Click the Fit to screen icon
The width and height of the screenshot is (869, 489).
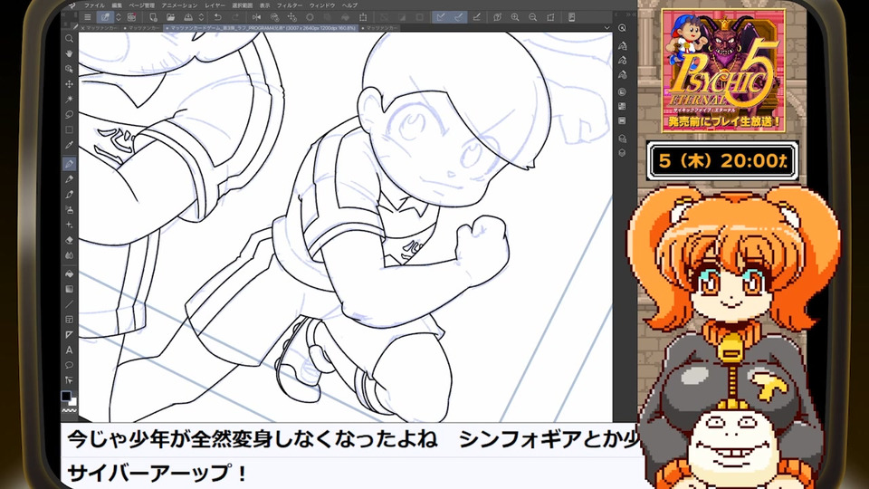550,17
